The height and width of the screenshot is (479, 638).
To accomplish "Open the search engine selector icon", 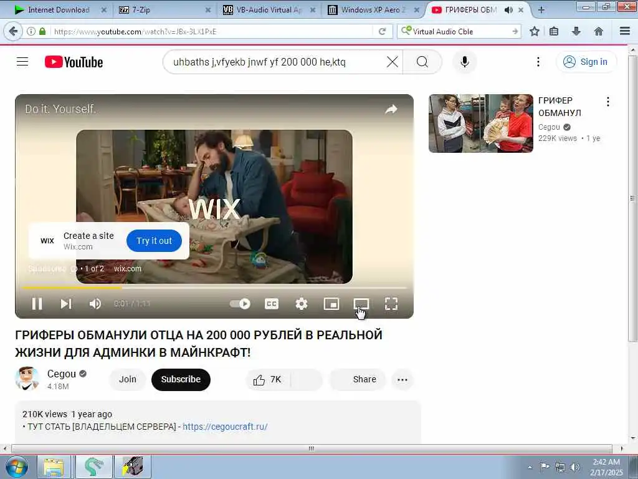I will [x=406, y=31].
